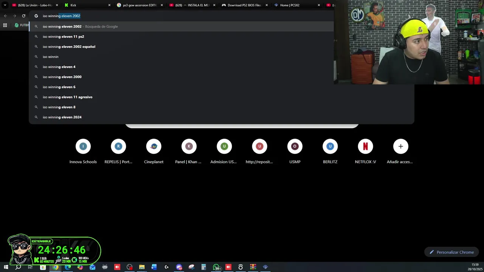
Task: Open Microsoft Store from the taskbar
Action: [x=43, y=267]
